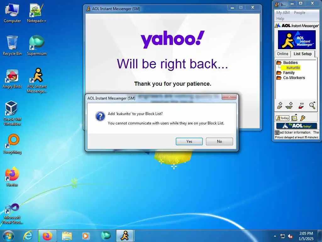Screen dimensions: 322x242
Task: Open the Find a Buddy magnifier icon
Action: click(312, 105)
